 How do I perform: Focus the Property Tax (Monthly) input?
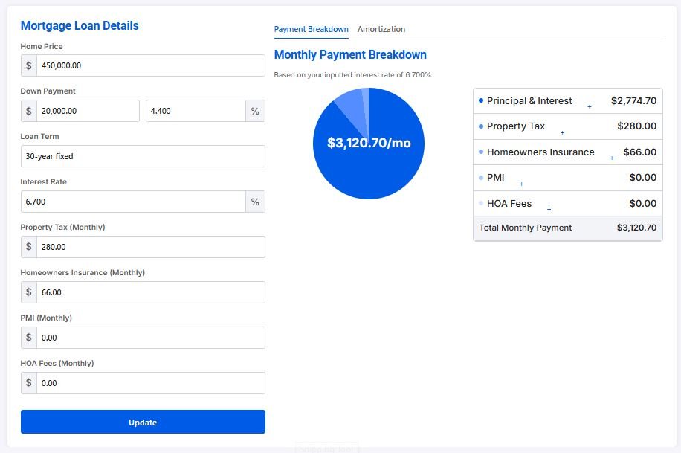pyautogui.click(x=151, y=247)
